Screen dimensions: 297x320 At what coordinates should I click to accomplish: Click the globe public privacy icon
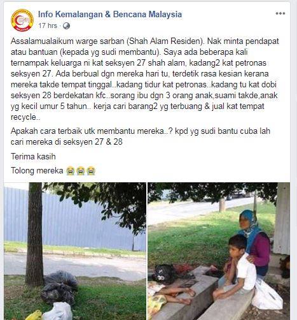66,26
